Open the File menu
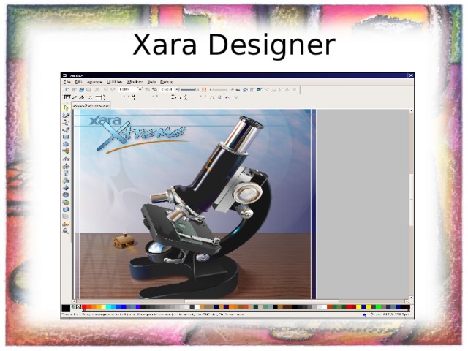The height and width of the screenshot is (351, 468). pyautogui.click(x=67, y=82)
